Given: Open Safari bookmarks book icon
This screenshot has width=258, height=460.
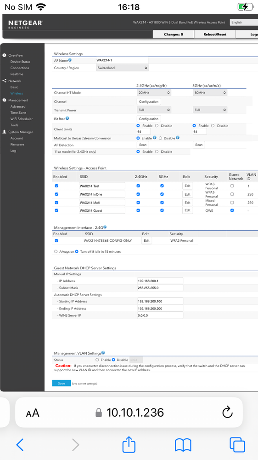Looking at the screenshot, I should coord(183,445).
